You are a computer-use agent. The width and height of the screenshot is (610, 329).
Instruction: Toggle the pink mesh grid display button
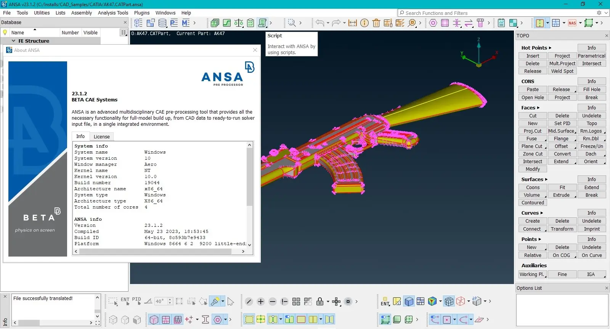point(166,319)
